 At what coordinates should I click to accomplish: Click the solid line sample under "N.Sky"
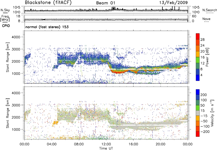tap(5, 13)
